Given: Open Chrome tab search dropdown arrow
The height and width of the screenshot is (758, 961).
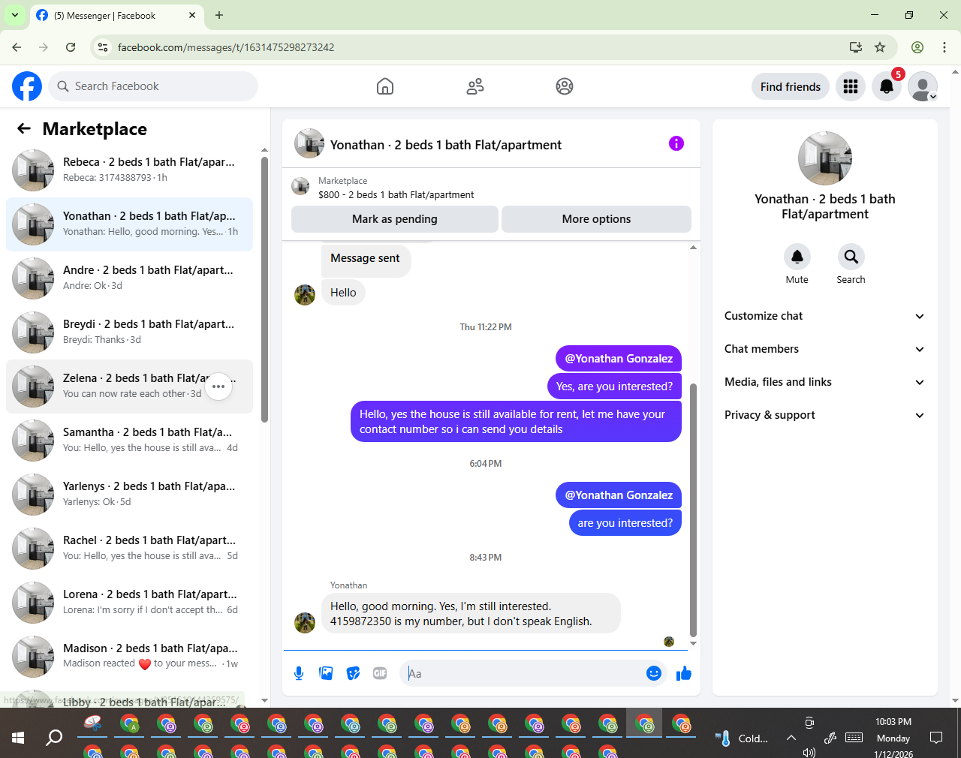Looking at the screenshot, I should click(x=15, y=15).
